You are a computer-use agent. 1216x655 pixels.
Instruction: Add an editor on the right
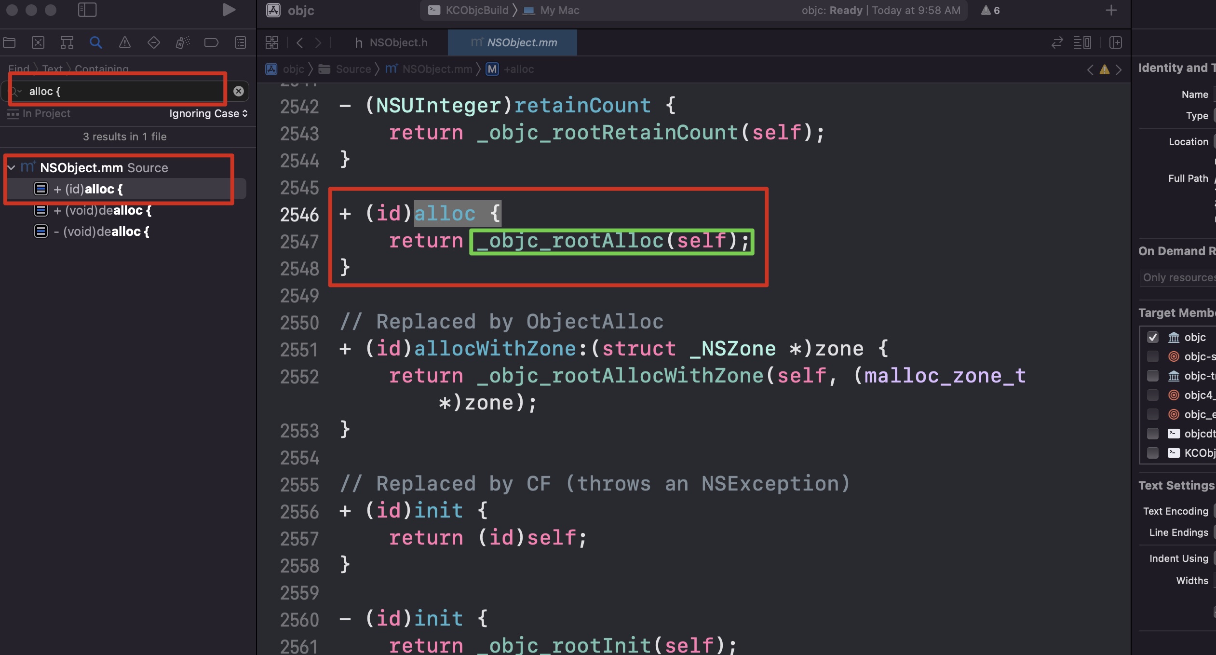coord(1116,42)
